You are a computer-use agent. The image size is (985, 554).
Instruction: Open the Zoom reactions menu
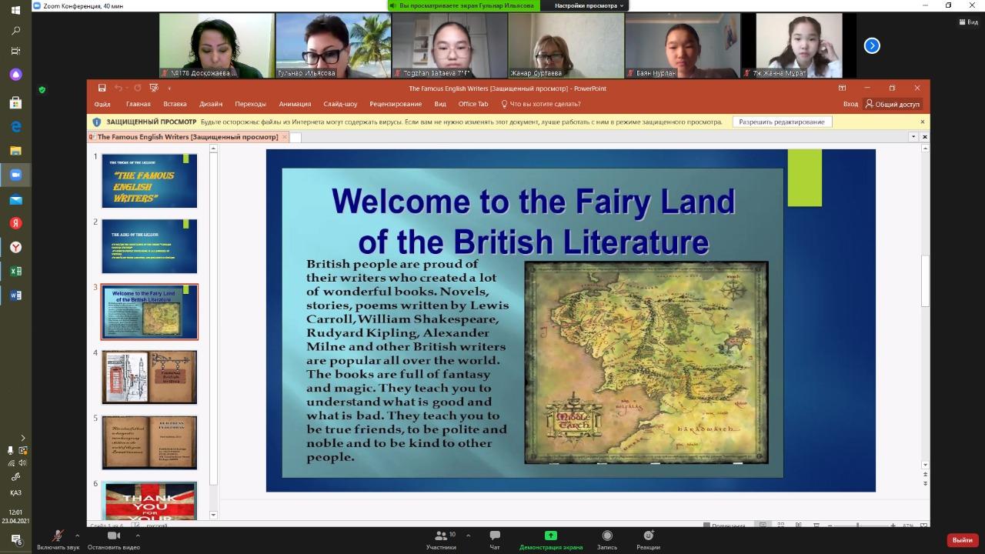pos(648,536)
